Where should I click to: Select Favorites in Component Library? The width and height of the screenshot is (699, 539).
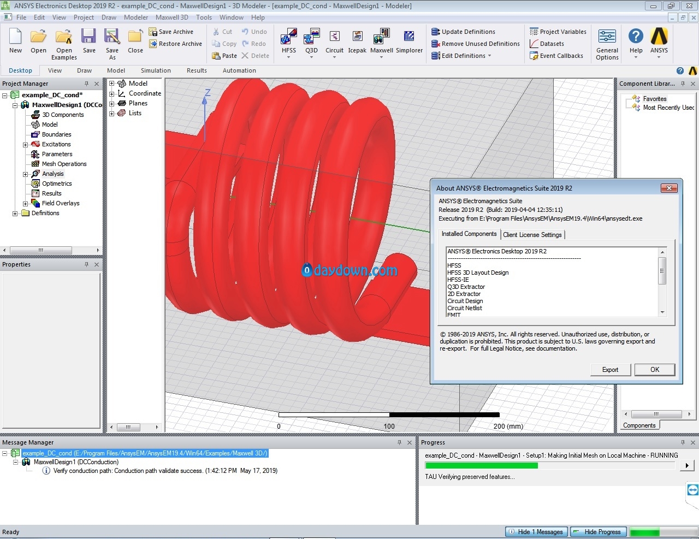pyautogui.click(x=655, y=99)
